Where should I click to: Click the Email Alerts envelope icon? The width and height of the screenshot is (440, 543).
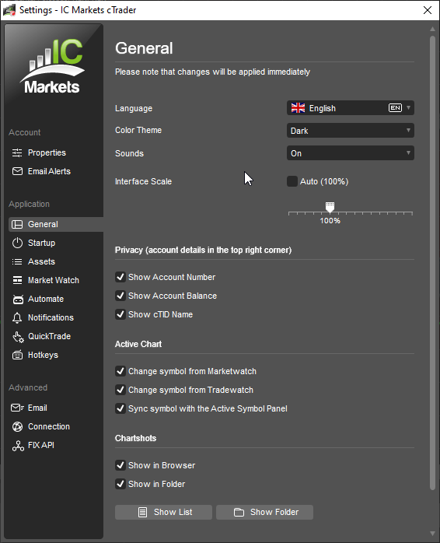[x=17, y=171]
